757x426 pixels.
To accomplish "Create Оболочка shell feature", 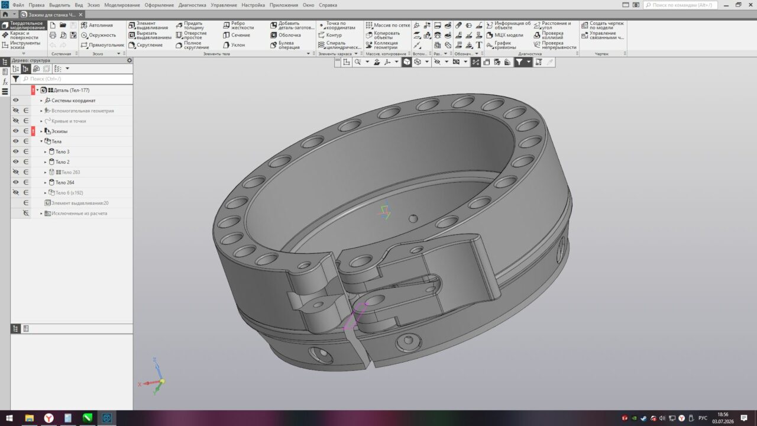I will [x=286, y=35].
